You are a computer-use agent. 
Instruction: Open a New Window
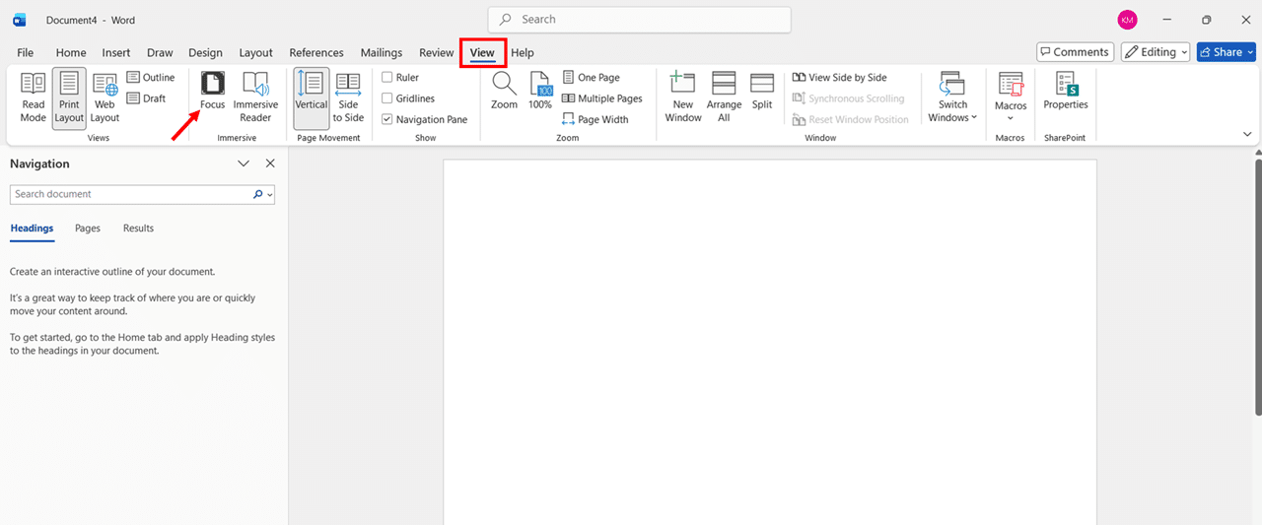[683, 98]
